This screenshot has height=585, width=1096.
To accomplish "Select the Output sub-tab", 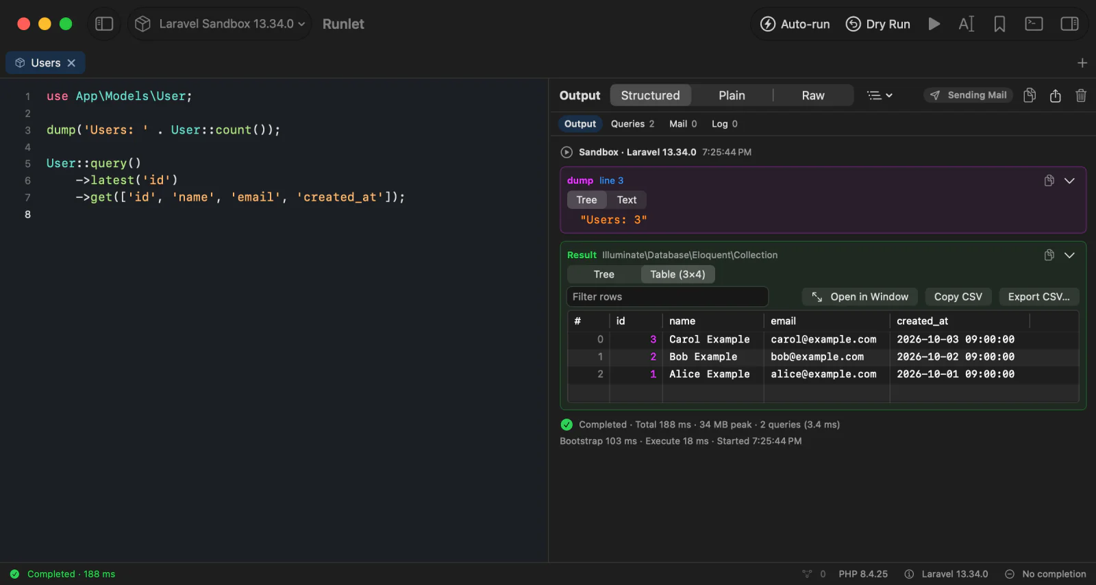I will 580,124.
